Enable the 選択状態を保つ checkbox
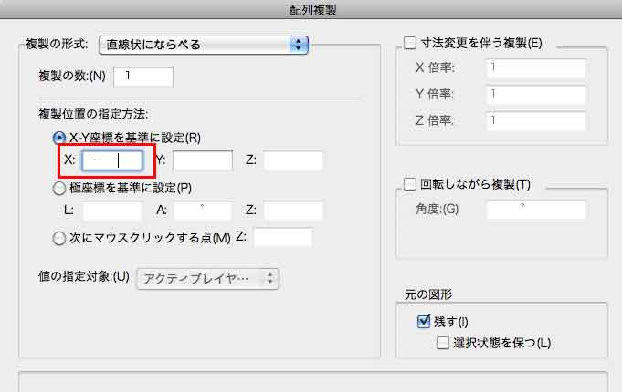This screenshot has width=622, height=392. click(x=443, y=343)
